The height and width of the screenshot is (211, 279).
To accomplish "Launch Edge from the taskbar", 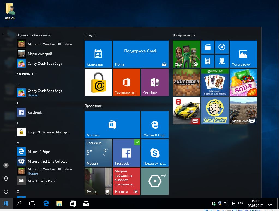I will [46, 203].
